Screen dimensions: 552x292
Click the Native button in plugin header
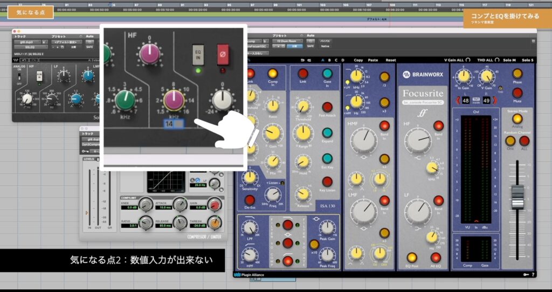325,46
